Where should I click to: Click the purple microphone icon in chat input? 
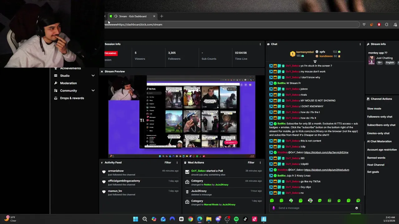[x=274, y=208]
